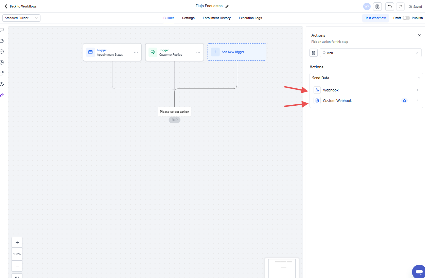Open Appointment Status trigger options menu
The image size is (425, 278).
pos(136,52)
